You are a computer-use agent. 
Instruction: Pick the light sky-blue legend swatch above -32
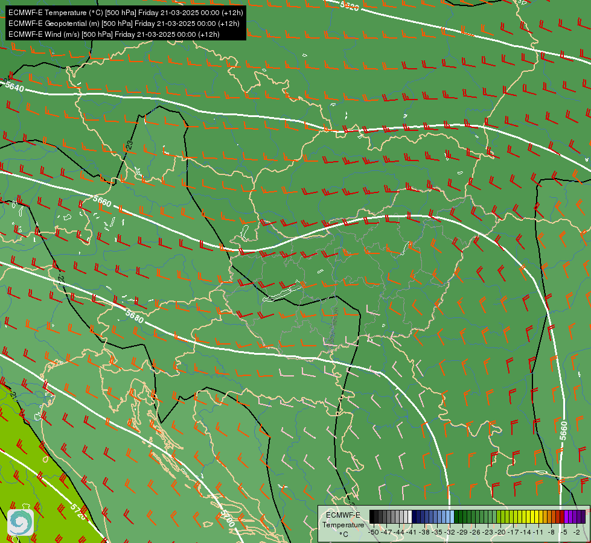pyautogui.click(x=452, y=516)
